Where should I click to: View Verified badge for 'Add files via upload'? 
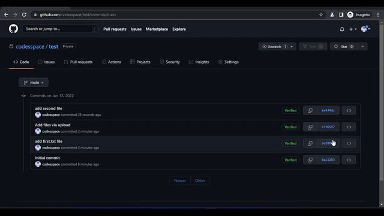click(x=290, y=127)
